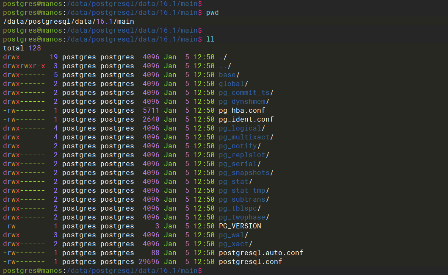Click the base/ directory name
This screenshot has width=448, height=275.
click(x=229, y=75)
